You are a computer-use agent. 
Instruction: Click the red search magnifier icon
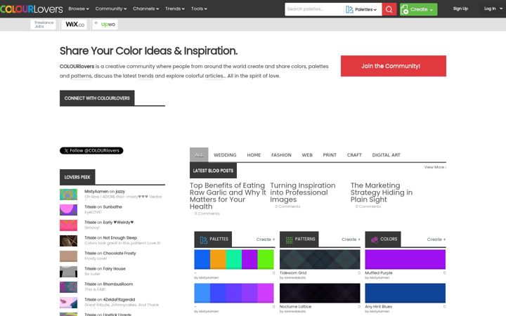click(x=389, y=9)
